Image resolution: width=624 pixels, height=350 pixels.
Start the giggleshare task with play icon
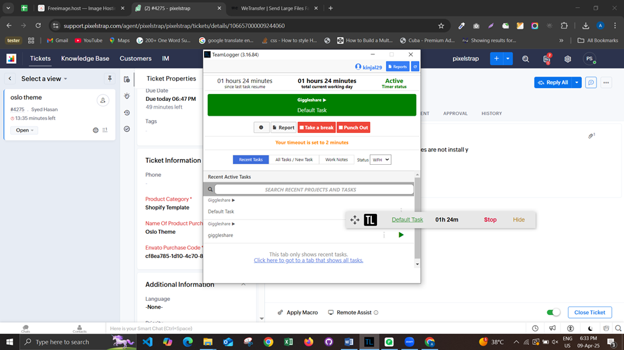[x=401, y=235]
